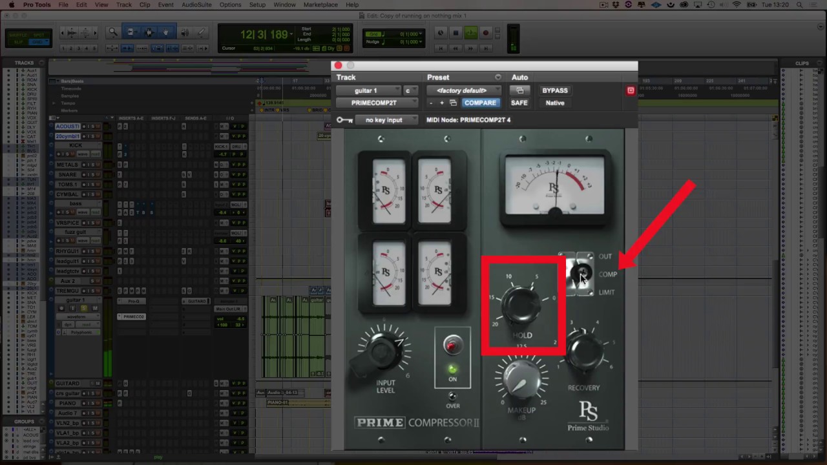
Task: Select the Pencil tool
Action: [x=201, y=32]
